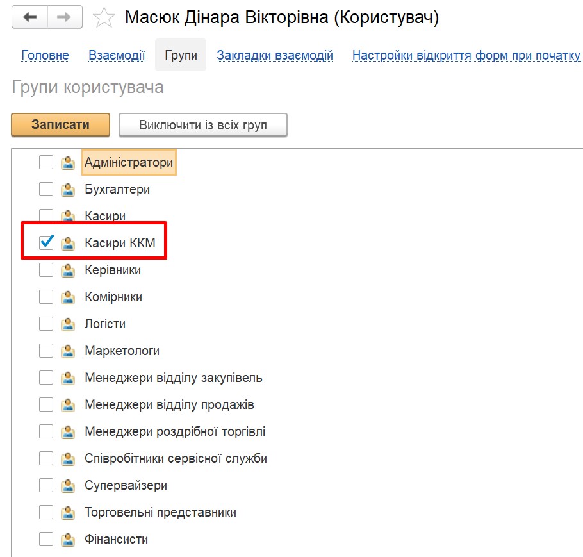
Task: Go forward with the right arrow button
Action: 65,17
